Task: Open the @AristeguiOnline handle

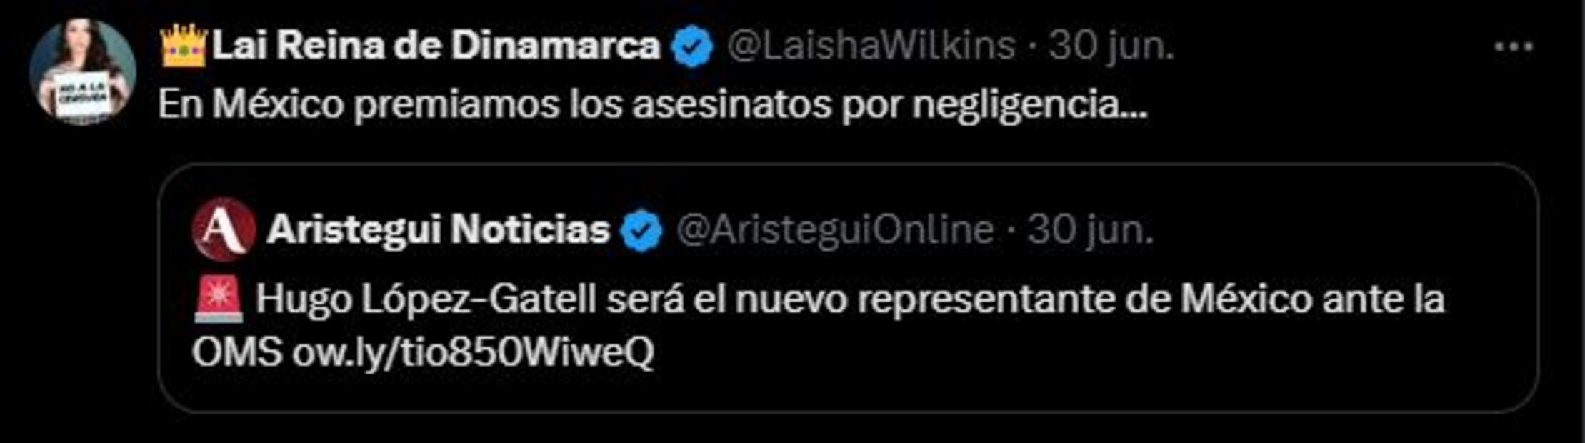Action: [834, 230]
